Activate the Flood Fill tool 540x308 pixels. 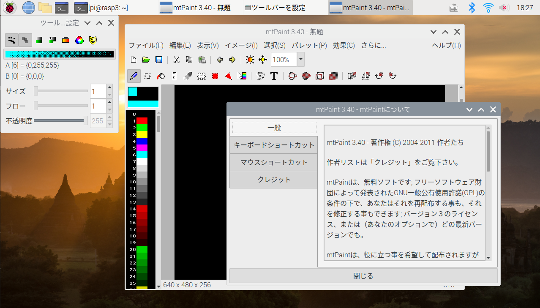pos(161,76)
